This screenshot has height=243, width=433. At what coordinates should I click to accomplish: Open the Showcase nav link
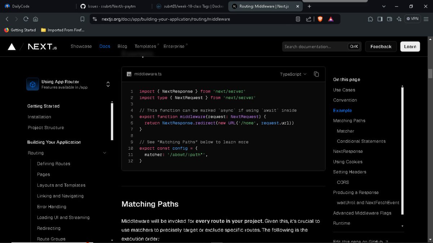[x=81, y=47]
